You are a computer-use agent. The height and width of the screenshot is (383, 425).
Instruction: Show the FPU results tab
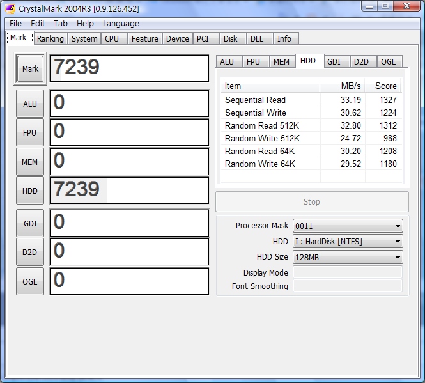tap(256, 61)
